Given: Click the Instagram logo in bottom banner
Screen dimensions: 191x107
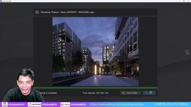Looking at the screenshot, I should point(5,104).
